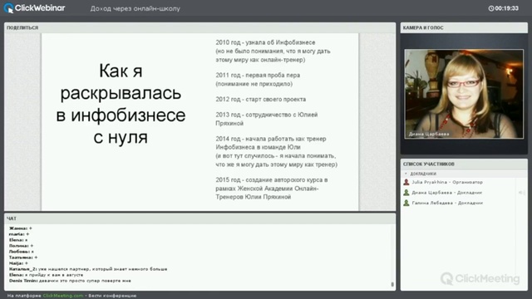Click Maija's plus chat message
Screen dimensions: 532x299
click(18, 263)
